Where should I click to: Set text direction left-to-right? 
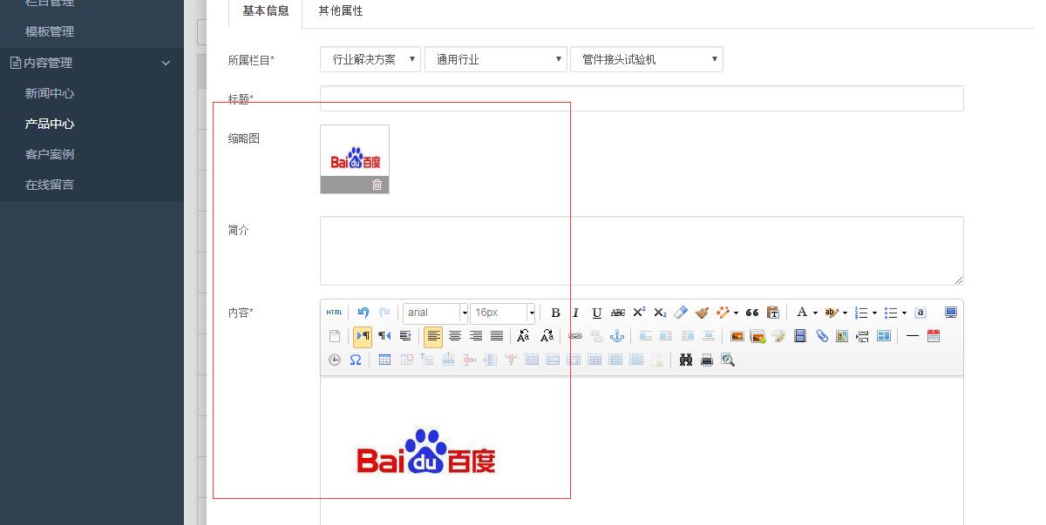(363, 336)
